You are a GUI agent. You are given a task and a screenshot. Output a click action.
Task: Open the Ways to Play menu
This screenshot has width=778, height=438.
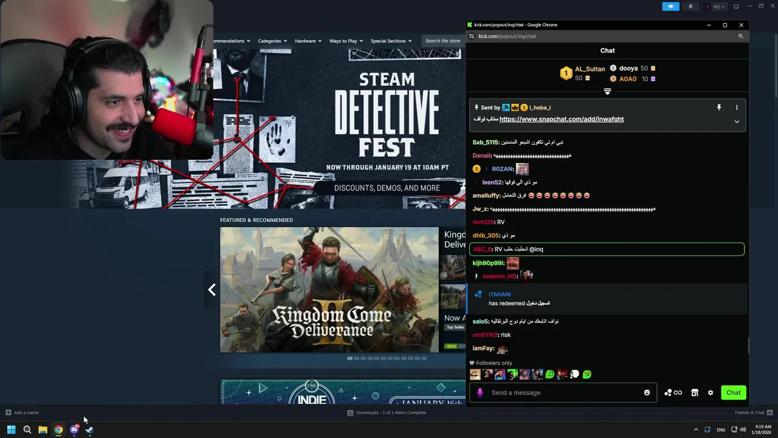coord(346,41)
